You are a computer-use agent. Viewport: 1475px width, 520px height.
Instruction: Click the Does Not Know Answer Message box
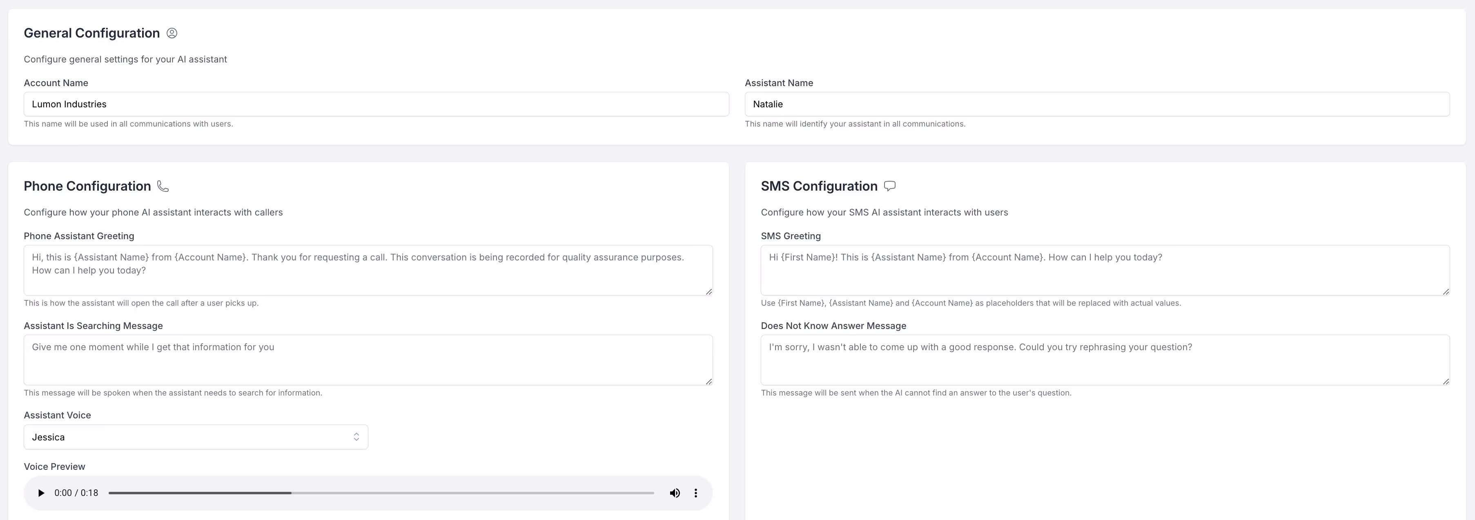[x=1105, y=360]
